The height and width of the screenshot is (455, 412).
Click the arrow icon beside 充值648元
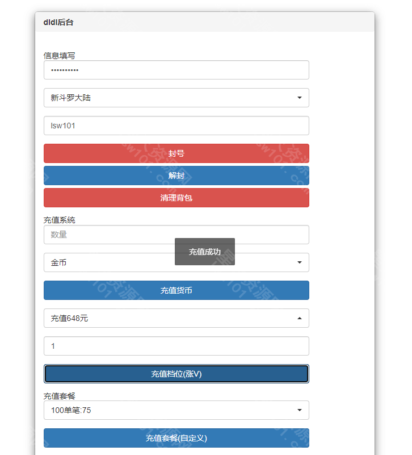coord(300,318)
